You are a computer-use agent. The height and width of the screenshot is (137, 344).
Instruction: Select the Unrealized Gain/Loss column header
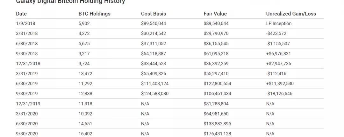[291, 14]
